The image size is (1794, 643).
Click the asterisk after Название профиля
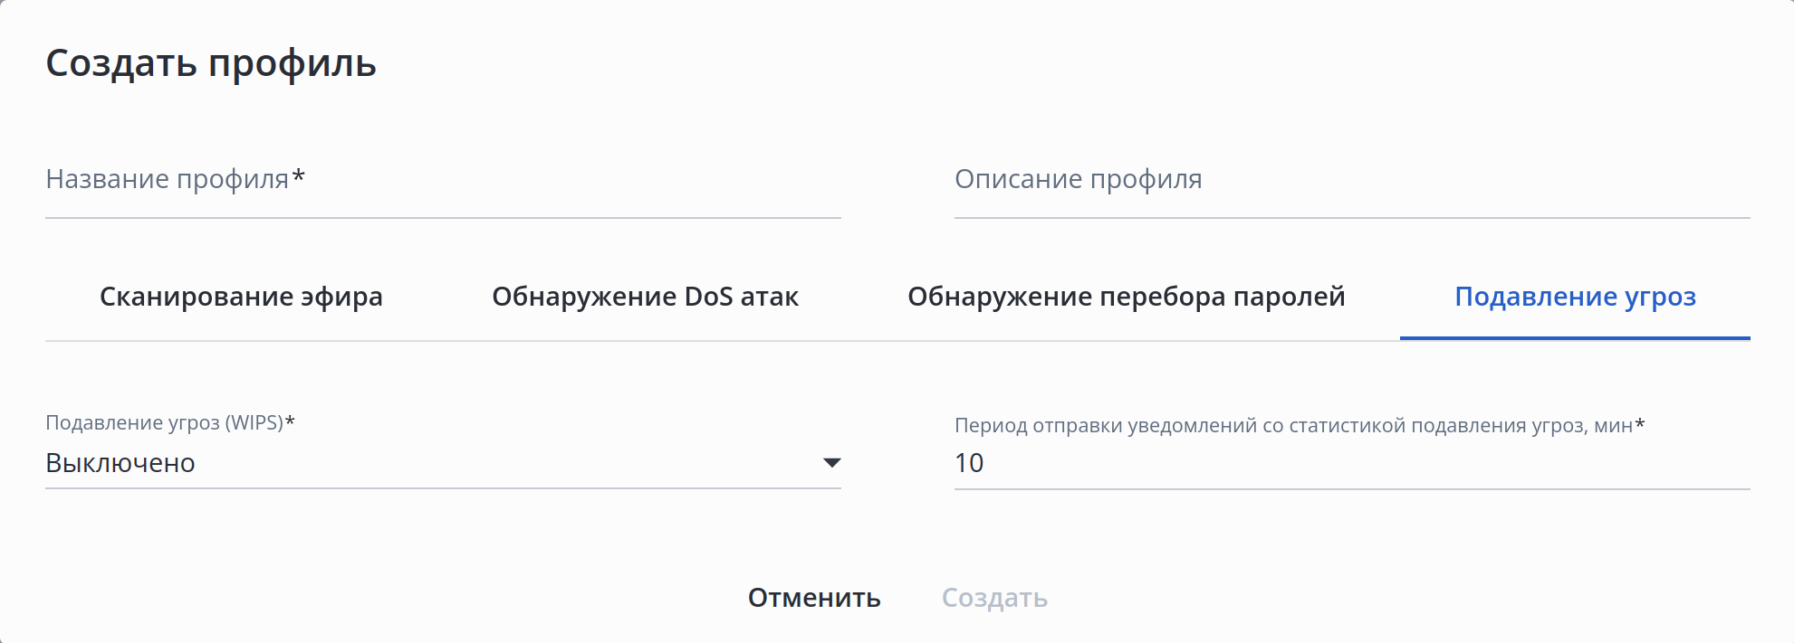point(299,177)
